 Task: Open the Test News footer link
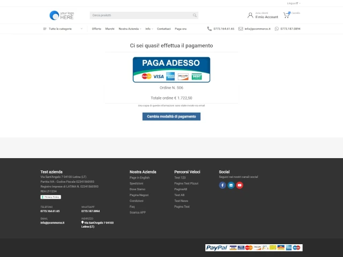(x=181, y=201)
